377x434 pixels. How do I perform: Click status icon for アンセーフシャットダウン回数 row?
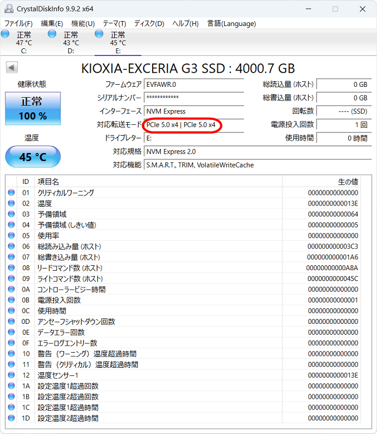11,321
